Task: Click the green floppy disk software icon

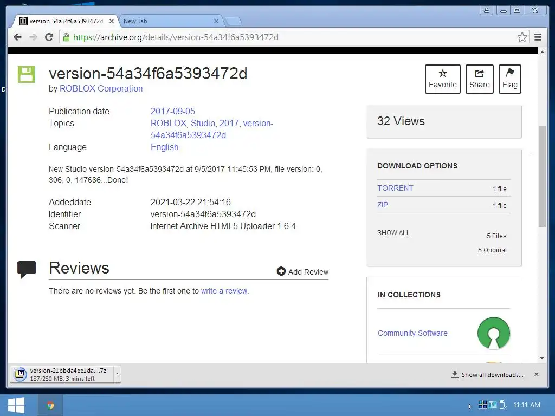Action: click(27, 74)
